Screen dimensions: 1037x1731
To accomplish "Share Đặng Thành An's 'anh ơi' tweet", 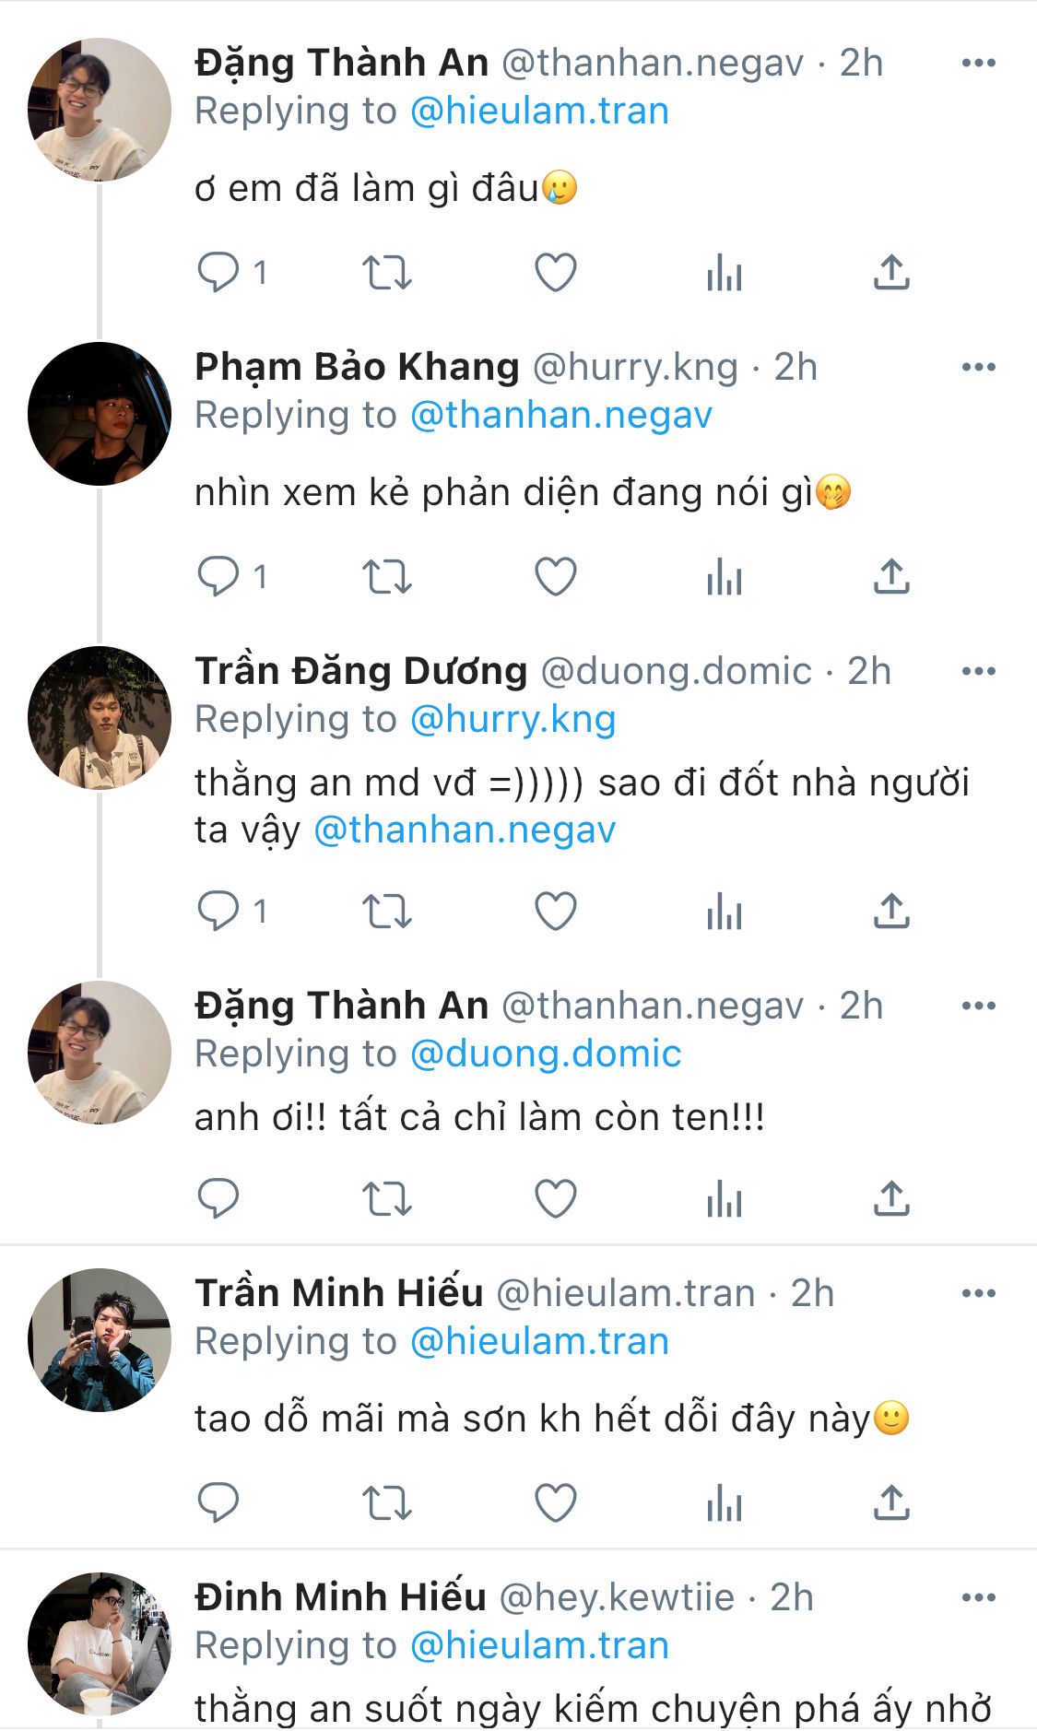I will click(x=891, y=1199).
